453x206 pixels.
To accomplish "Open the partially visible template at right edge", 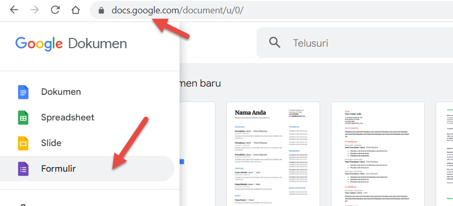I will tap(444, 154).
